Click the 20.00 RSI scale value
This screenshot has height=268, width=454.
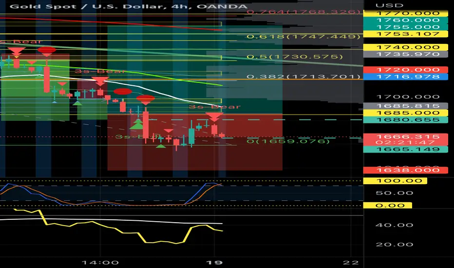[x=395, y=245]
